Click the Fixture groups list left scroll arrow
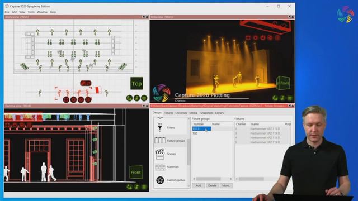This screenshot has width=358, height=201. (x=194, y=179)
